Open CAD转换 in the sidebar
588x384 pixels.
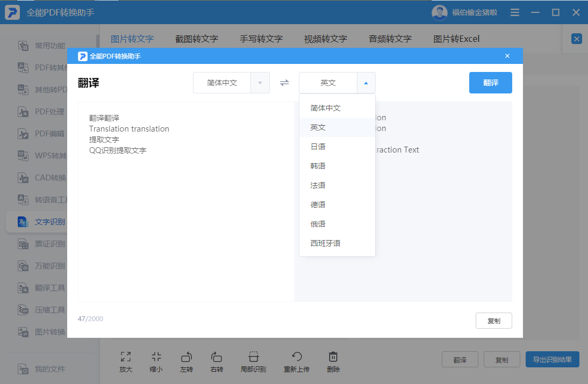click(x=41, y=178)
